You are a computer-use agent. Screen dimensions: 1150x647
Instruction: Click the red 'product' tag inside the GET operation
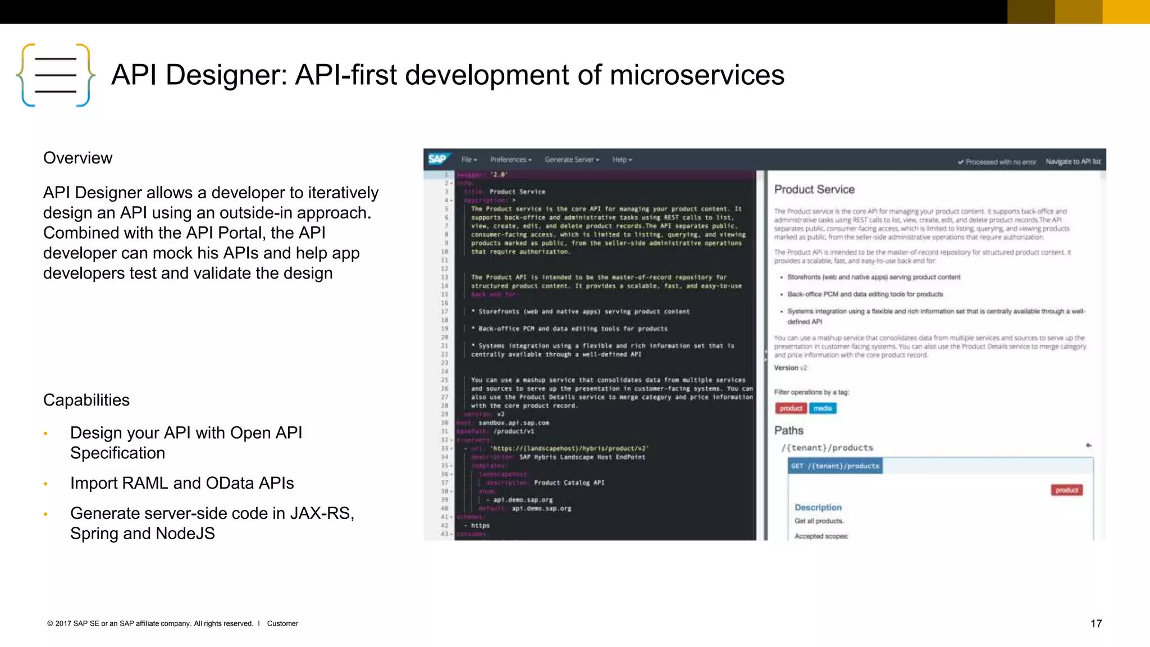1066,490
